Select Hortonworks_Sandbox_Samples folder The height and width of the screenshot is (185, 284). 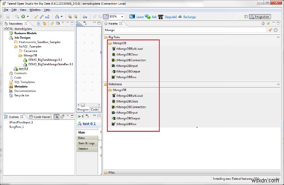[39, 42]
